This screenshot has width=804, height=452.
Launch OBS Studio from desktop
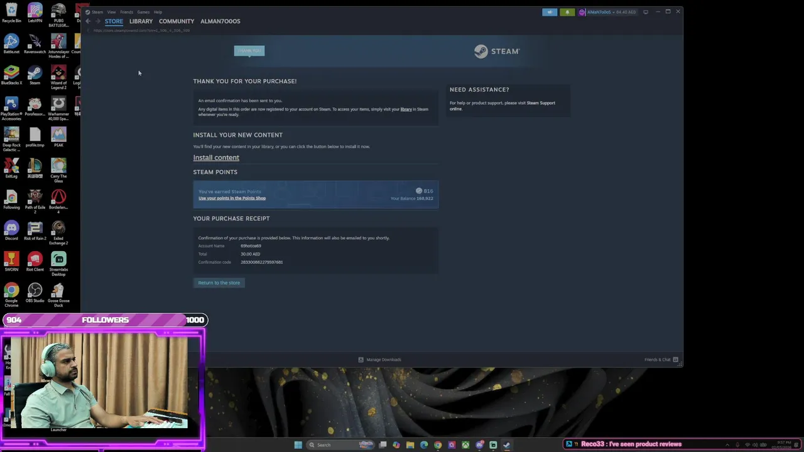(35, 293)
